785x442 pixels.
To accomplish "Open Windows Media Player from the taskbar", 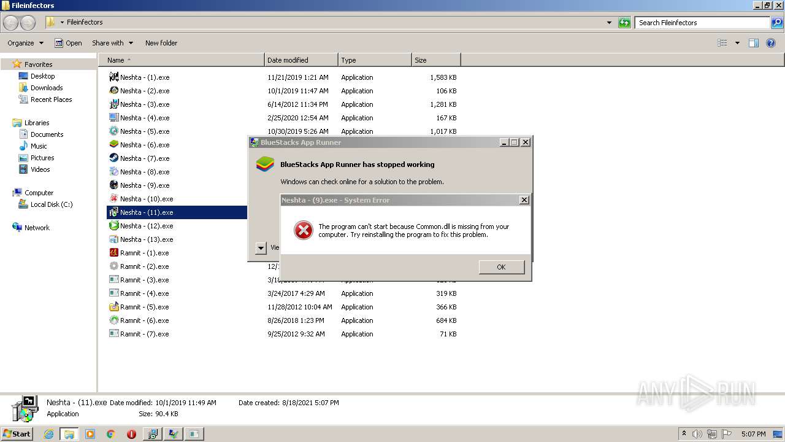I will (90, 434).
